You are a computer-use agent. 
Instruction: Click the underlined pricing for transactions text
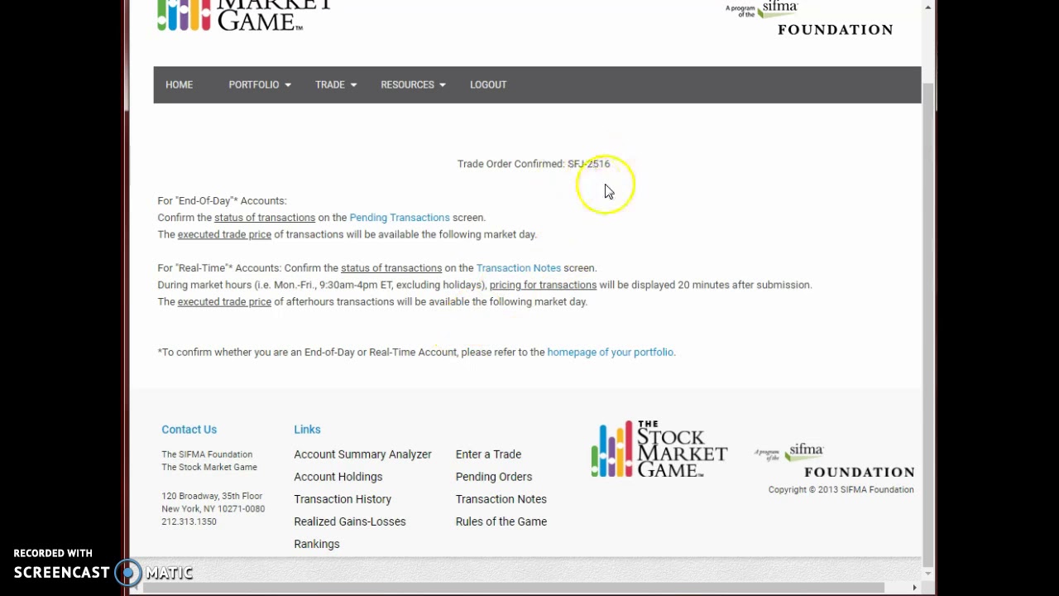543,285
